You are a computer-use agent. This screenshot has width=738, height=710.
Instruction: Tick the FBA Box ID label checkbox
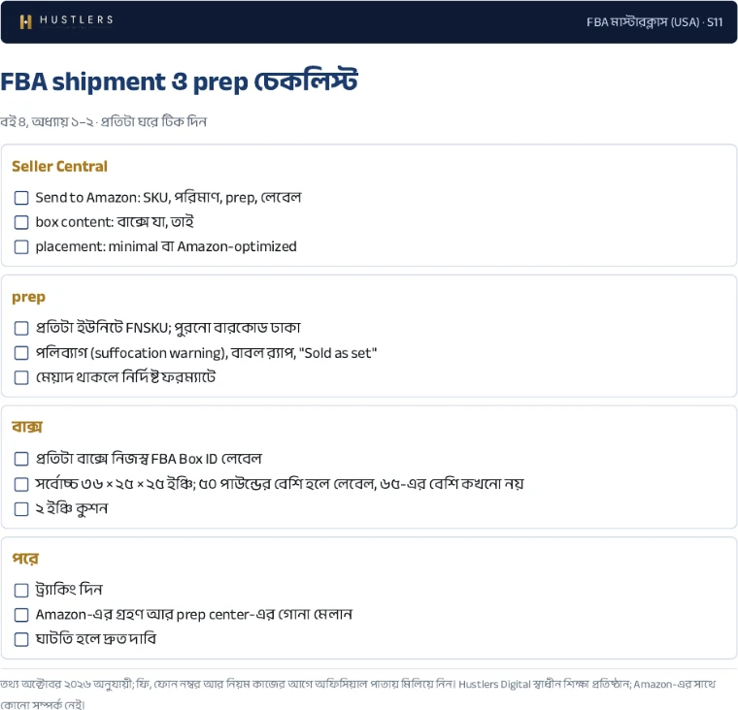pos(21,459)
